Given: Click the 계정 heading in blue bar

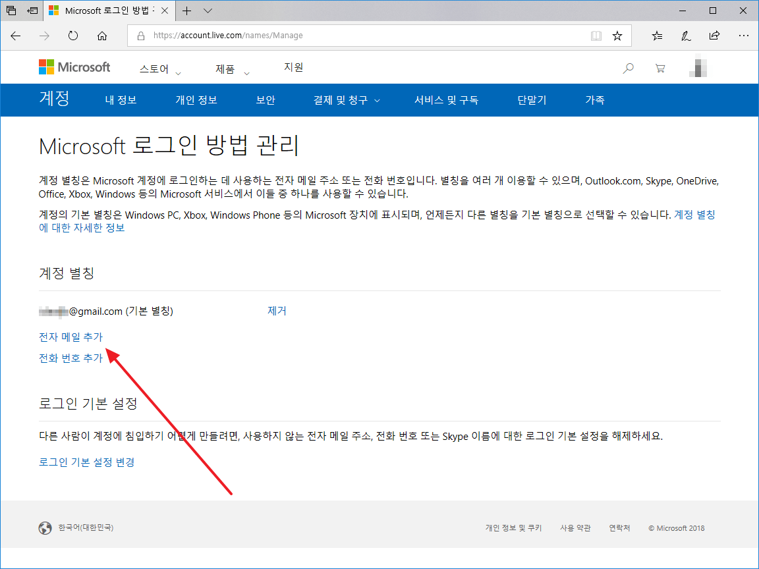Looking at the screenshot, I should (x=54, y=98).
